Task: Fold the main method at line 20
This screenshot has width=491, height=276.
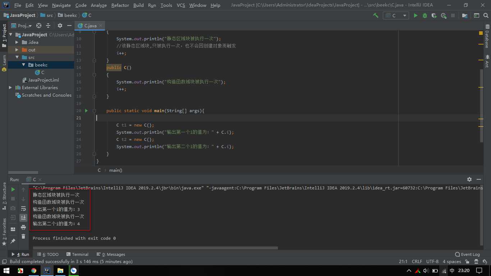Action: click(94, 111)
